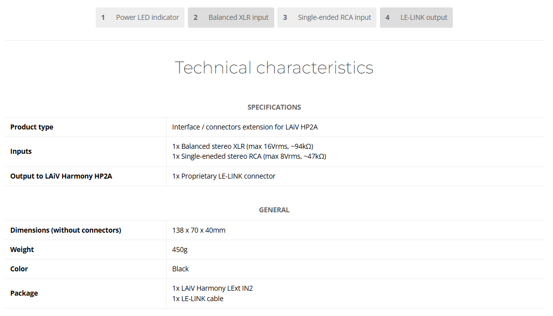This screenshot has width=553, height=316.
Task: Click the Weight row label
Action: point(22,250)
